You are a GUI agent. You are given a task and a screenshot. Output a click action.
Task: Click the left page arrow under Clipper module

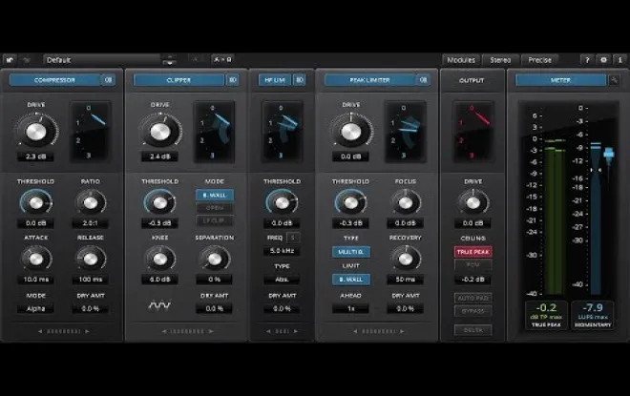click(x=164, y=331)
